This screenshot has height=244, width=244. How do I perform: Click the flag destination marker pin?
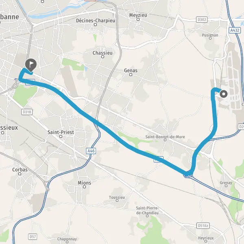click(x=31, y=65)
